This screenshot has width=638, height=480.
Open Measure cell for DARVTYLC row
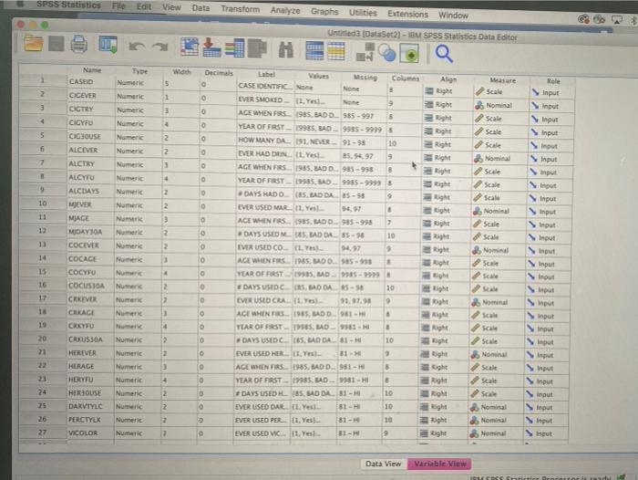tap(496, 407)
